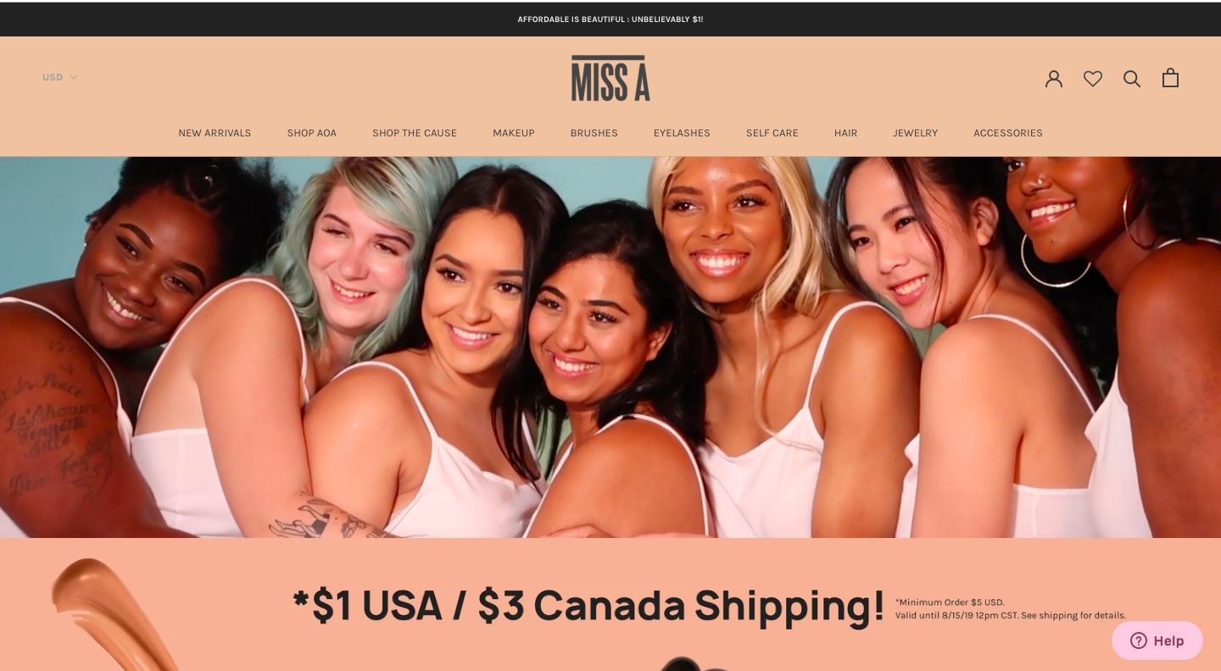Click the Miss A logo

pyautogui.click(x=610, y=78)
